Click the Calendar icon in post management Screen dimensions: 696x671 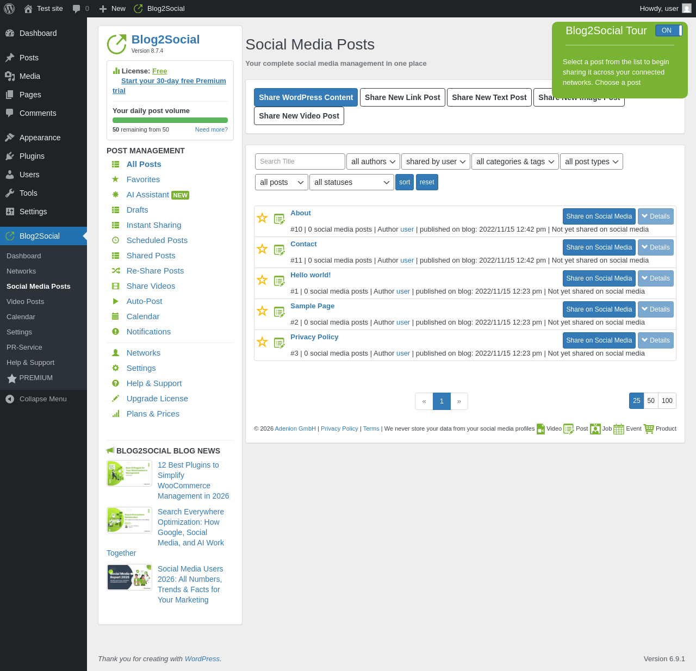(115, 316)
